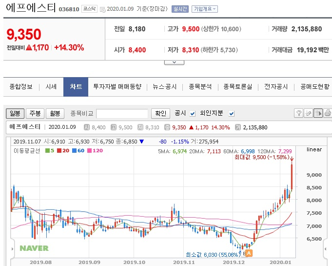Image resolution: width=332 pixels, height=266 pixels.
Task: Click the blue 60-day moving average swatch
Action: [x=74, y=151]
